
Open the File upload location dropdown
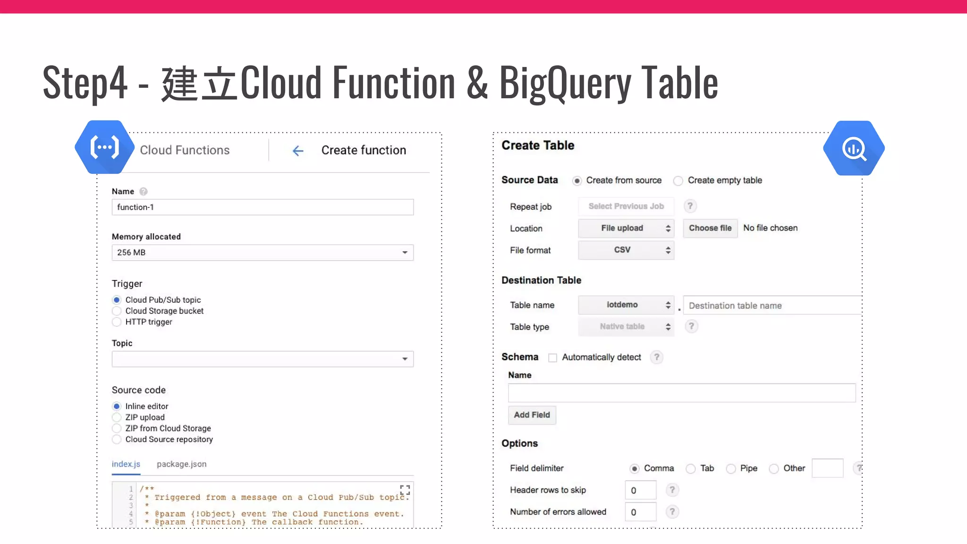(x=626, y=228)
